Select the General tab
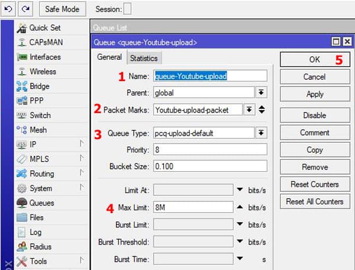Viewport: 355px width, 270px height. click(x=109, y=57)
